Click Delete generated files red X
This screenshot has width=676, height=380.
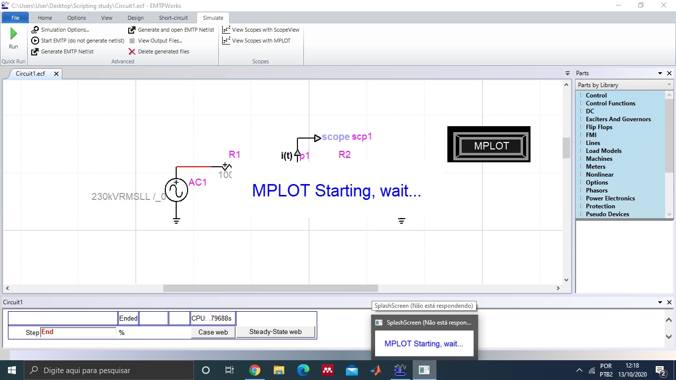132,51
